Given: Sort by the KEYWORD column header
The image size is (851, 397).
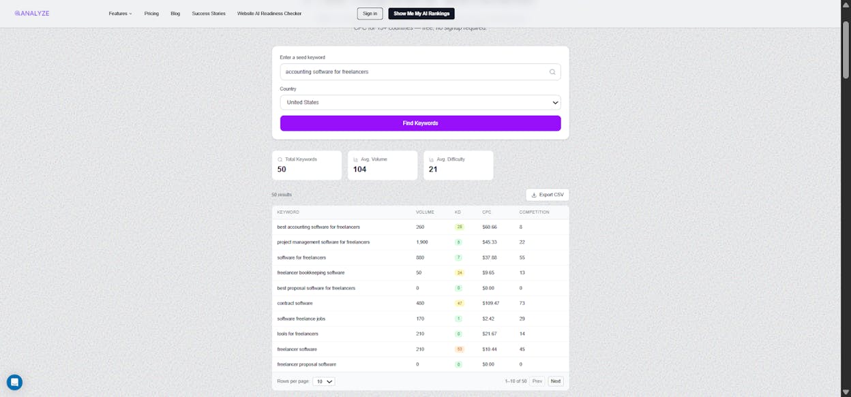Looking at the screenshot, I should [288, 212].
